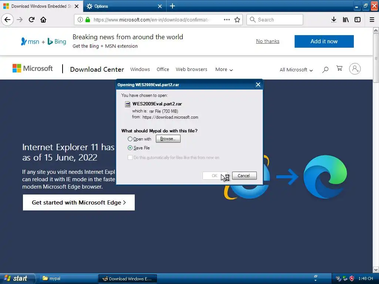Image resolution: width=379 pixels, height=284 pixels.
Task: Open the Web browsers nav item
Action: 191,69
